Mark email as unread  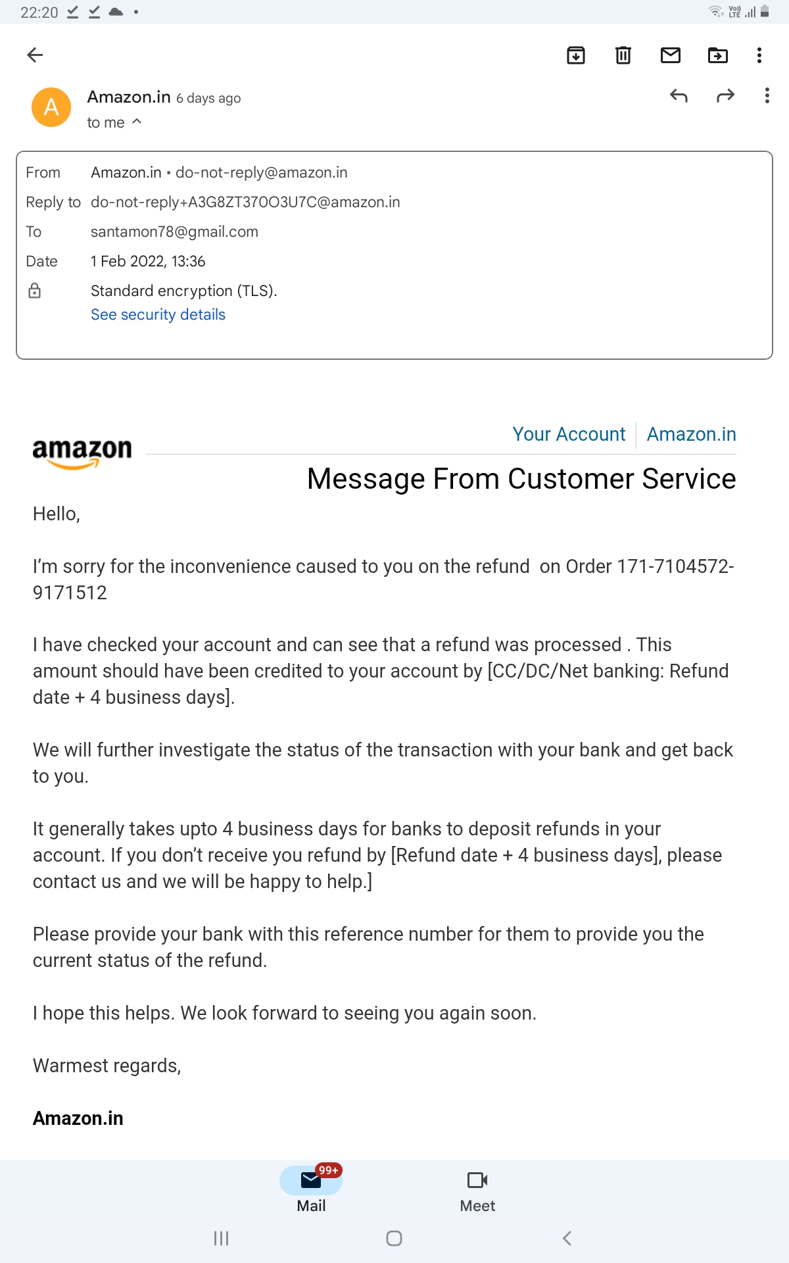(670, 55)
